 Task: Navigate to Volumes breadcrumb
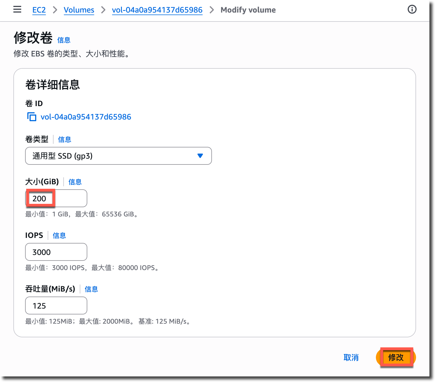click(79, 10)
